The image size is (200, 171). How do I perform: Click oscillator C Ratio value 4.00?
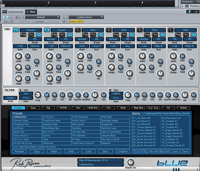pos(82,46)
